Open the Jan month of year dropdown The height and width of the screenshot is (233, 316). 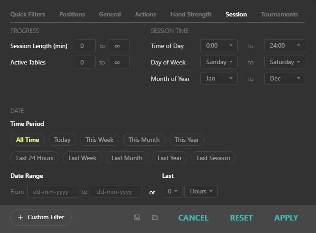click(x=219, y=79)
